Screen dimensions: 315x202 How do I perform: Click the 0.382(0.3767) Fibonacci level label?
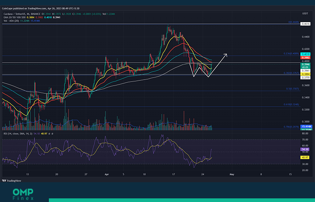coord(291,73)
